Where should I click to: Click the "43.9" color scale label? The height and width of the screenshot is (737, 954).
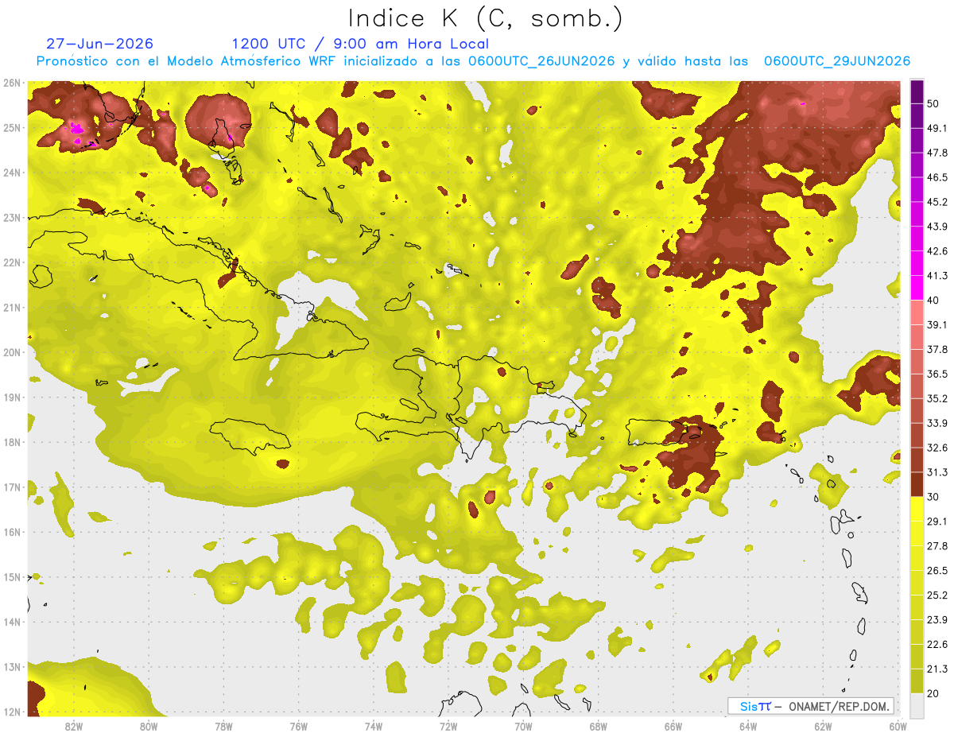pyautogui.click(x=937, y=227)
